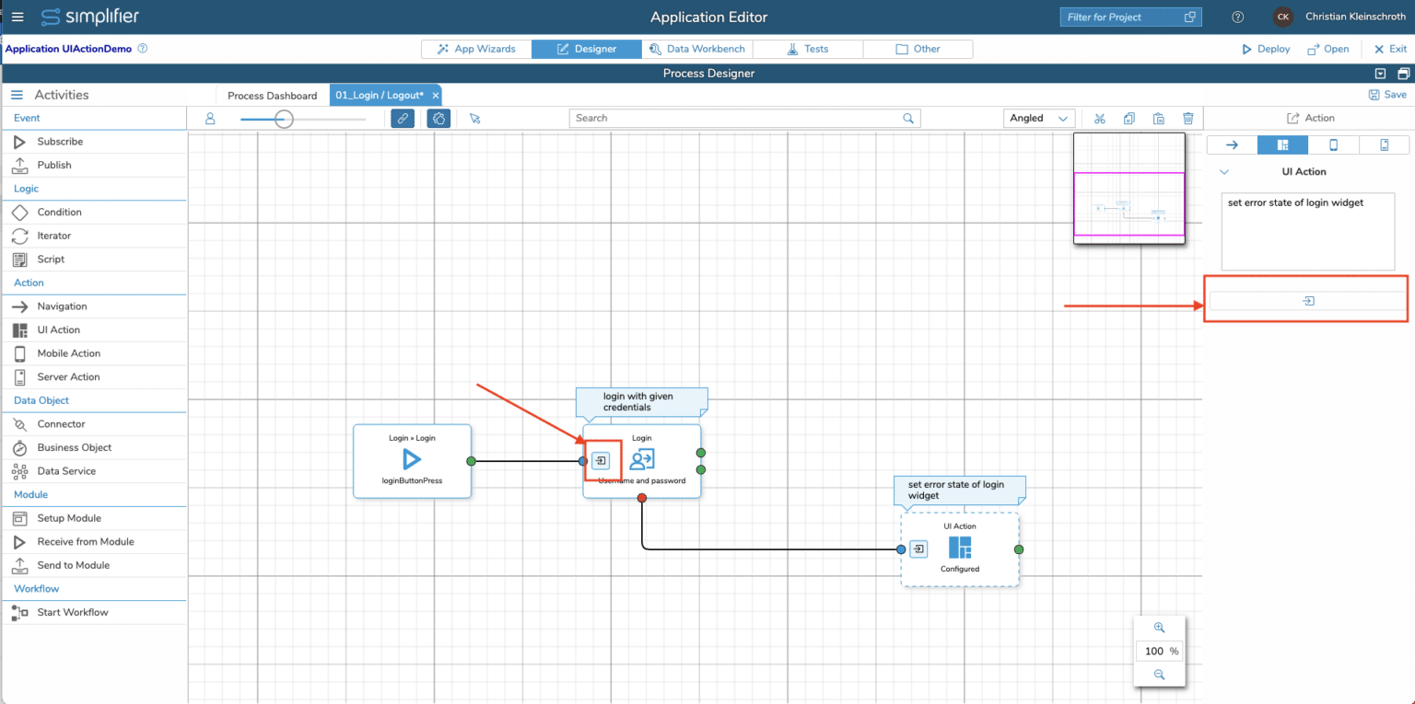Close the 01_Login / Logout tab

coord(436,96)
